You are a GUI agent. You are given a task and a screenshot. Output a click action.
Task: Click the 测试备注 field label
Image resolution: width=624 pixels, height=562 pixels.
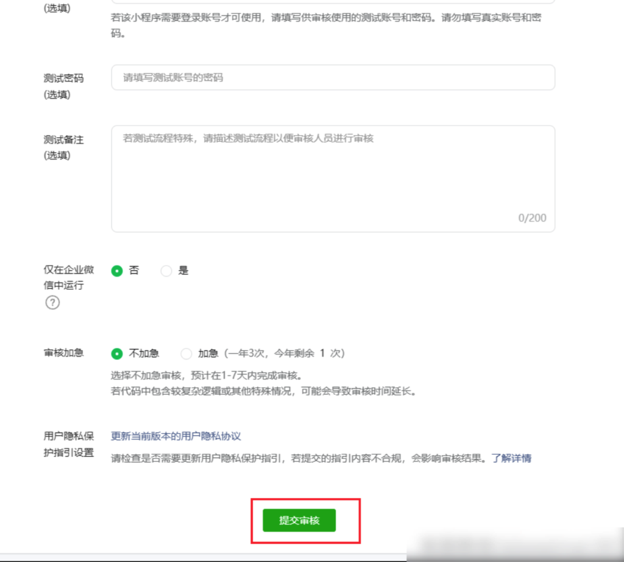click(63, 139)
